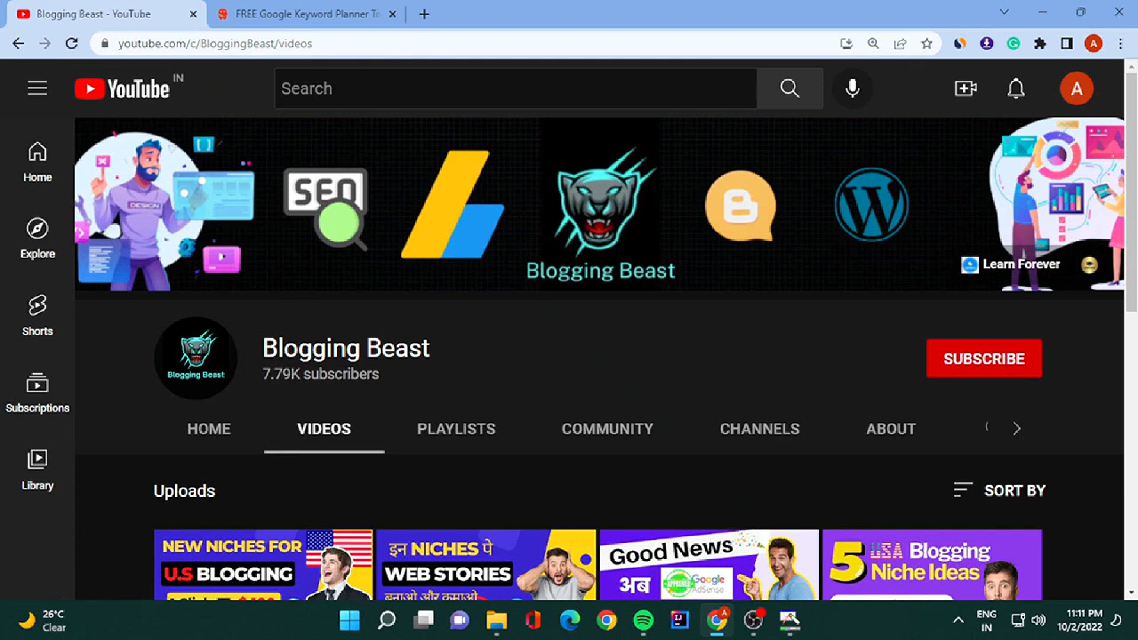
Task: Open the ABOUT tab
Action: click(x=891, y=429)
